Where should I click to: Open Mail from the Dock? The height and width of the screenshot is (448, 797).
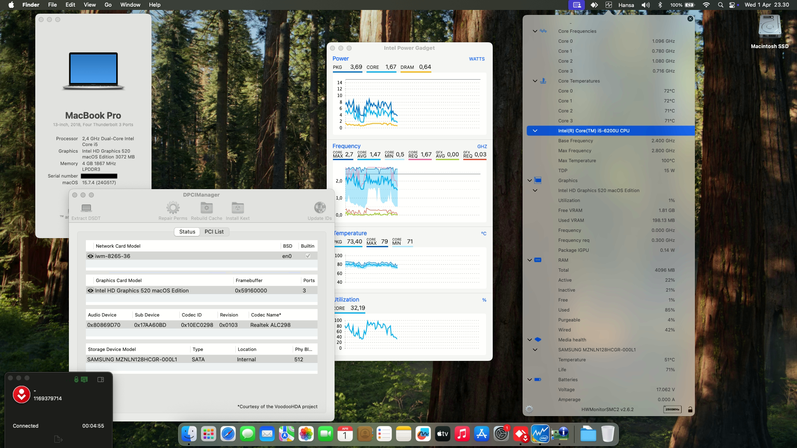coord(267,434)
